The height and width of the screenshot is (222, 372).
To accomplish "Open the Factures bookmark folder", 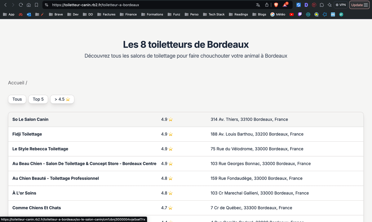I will tap(106, 14).
